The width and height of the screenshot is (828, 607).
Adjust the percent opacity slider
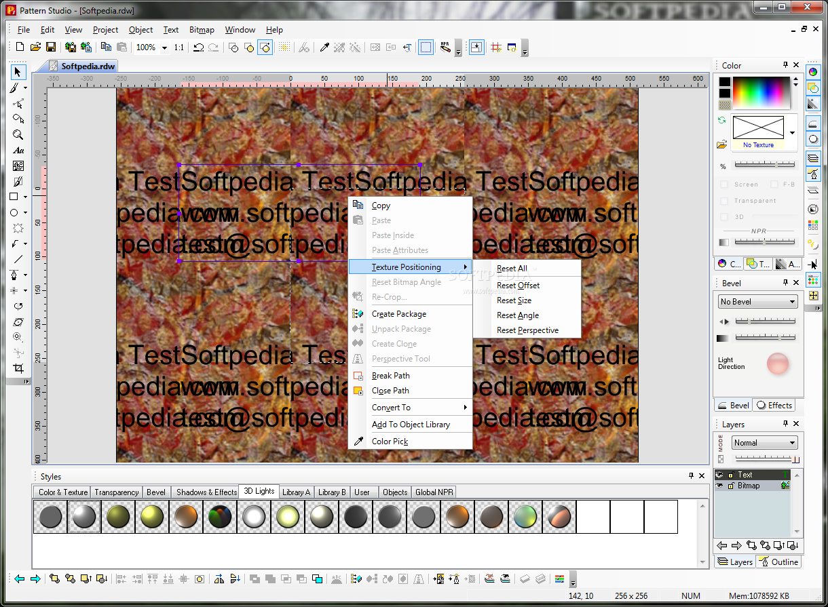click(x=765, y=165)
